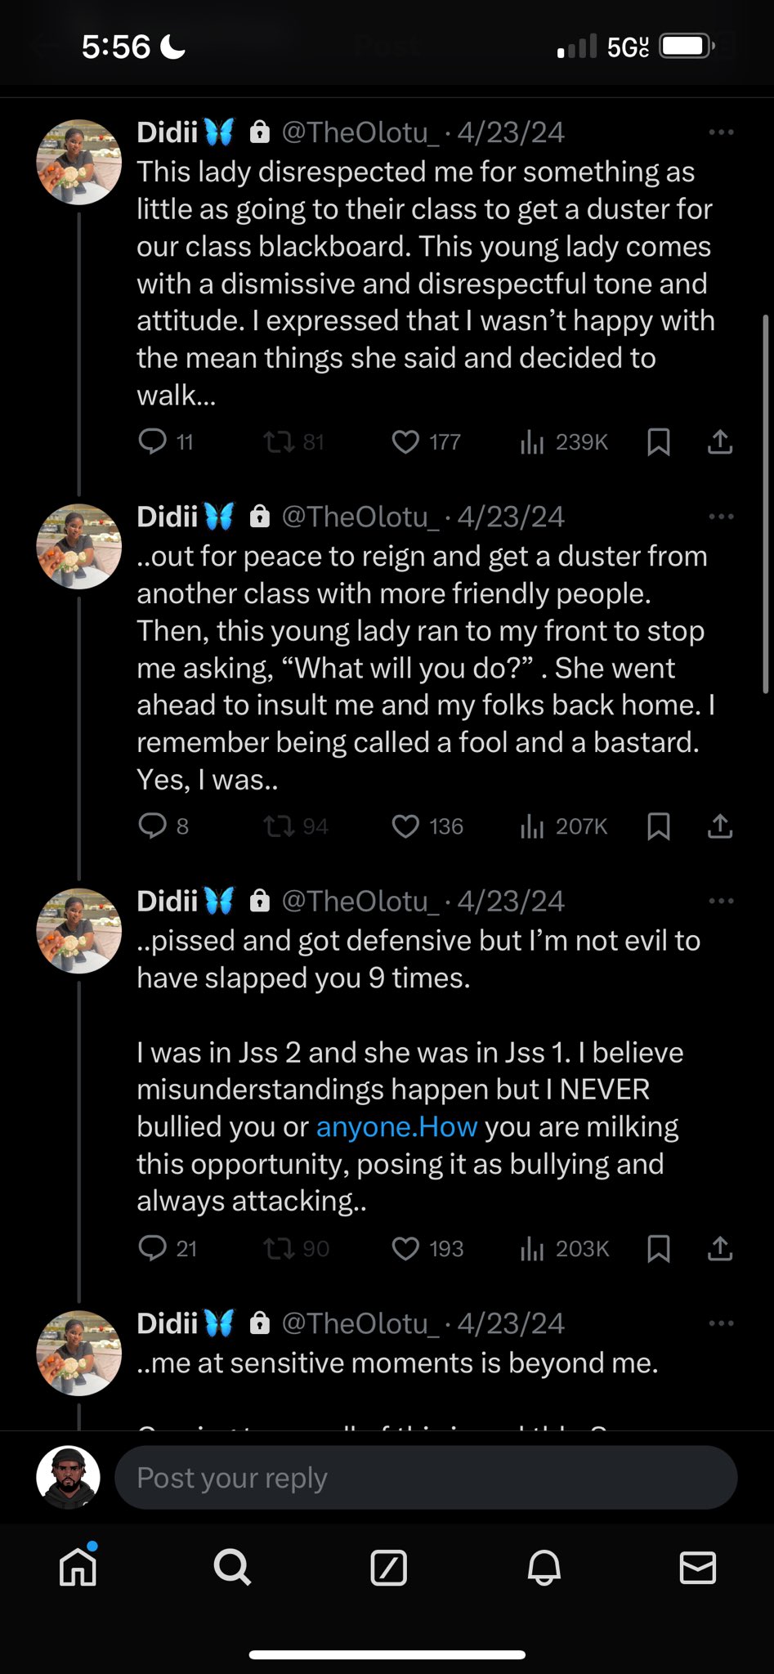This screenshot has width=774, height=1674.
Task: Tap the Post your reply field
Action: [x=425, y=1477]
